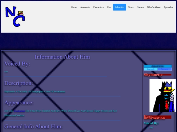Viewport: 177px width, 132px height.
Task: Open the Home page
Action: point(74,7)
